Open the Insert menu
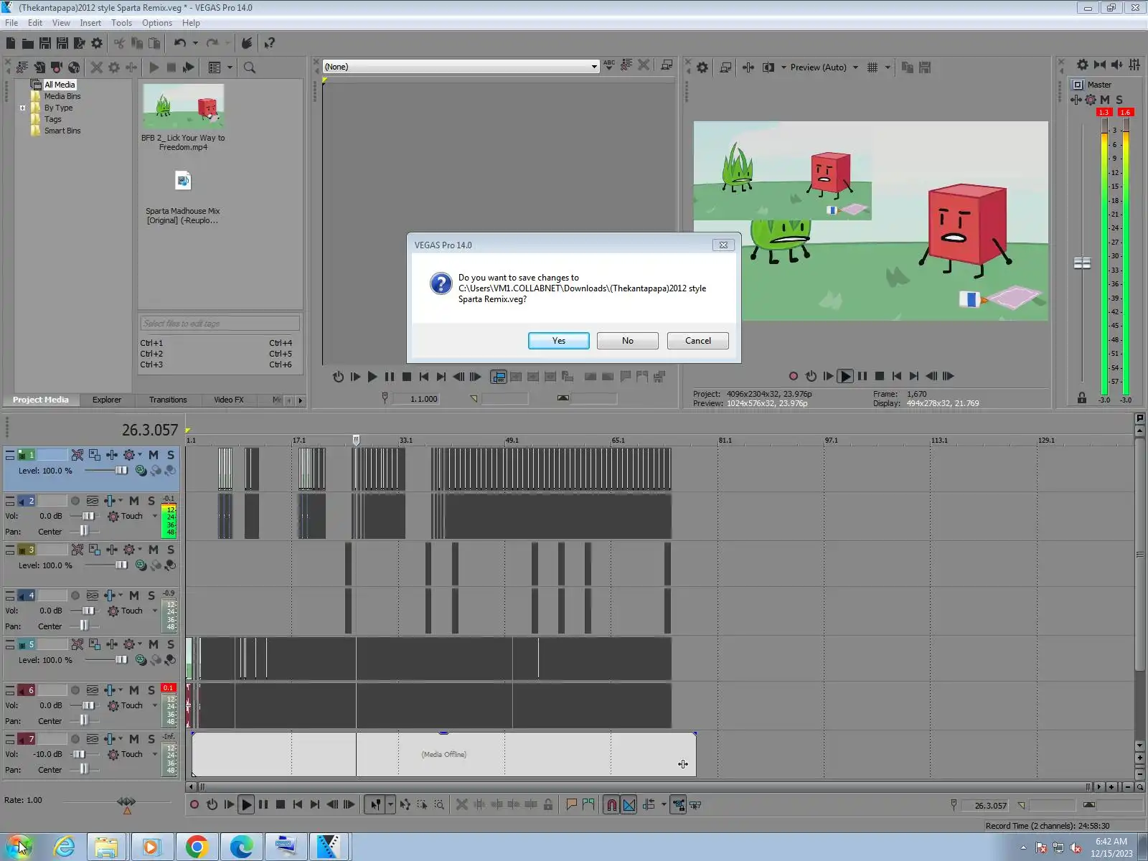Image resolution: width=1148 pixels, height=861 pixels. coord(90,23)
